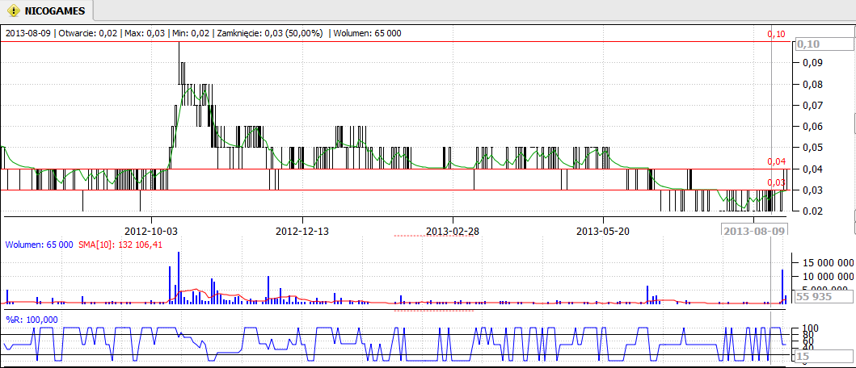Click the 2012-12-13 date axis label
This screenshot has width=856, height=368.
tap(301, 231)
